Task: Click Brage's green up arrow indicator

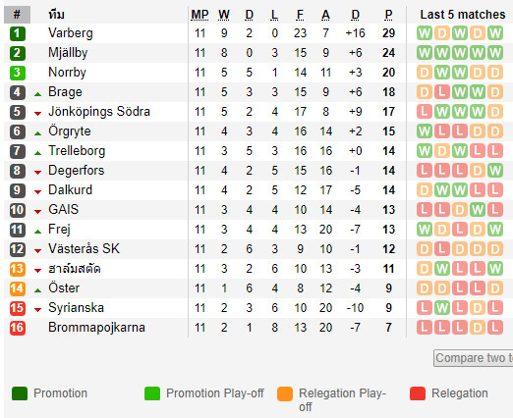Action: [x=38, y=94]
